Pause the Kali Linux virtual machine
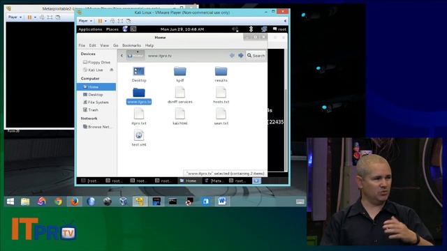 (x=100, y=21)
